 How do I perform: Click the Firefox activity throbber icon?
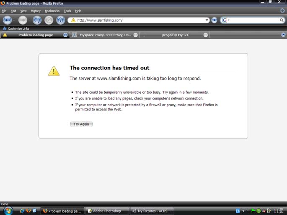point(282,10)
